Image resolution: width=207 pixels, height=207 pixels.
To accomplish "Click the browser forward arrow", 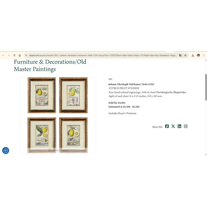I will click(9, 55).
